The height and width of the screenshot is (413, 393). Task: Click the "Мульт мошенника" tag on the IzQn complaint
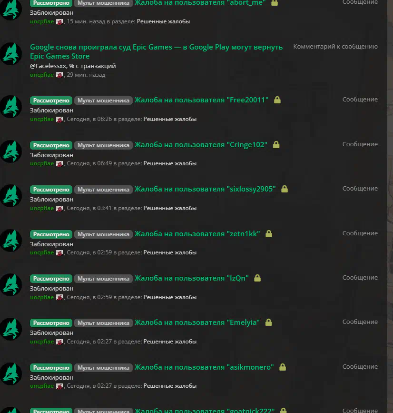pyautogui.click(x=103, y=278)
